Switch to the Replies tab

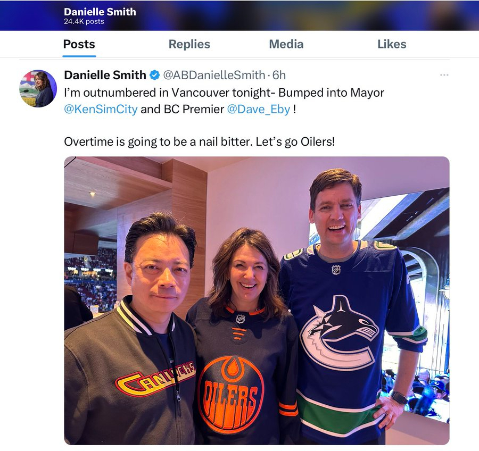coord(189,44)
